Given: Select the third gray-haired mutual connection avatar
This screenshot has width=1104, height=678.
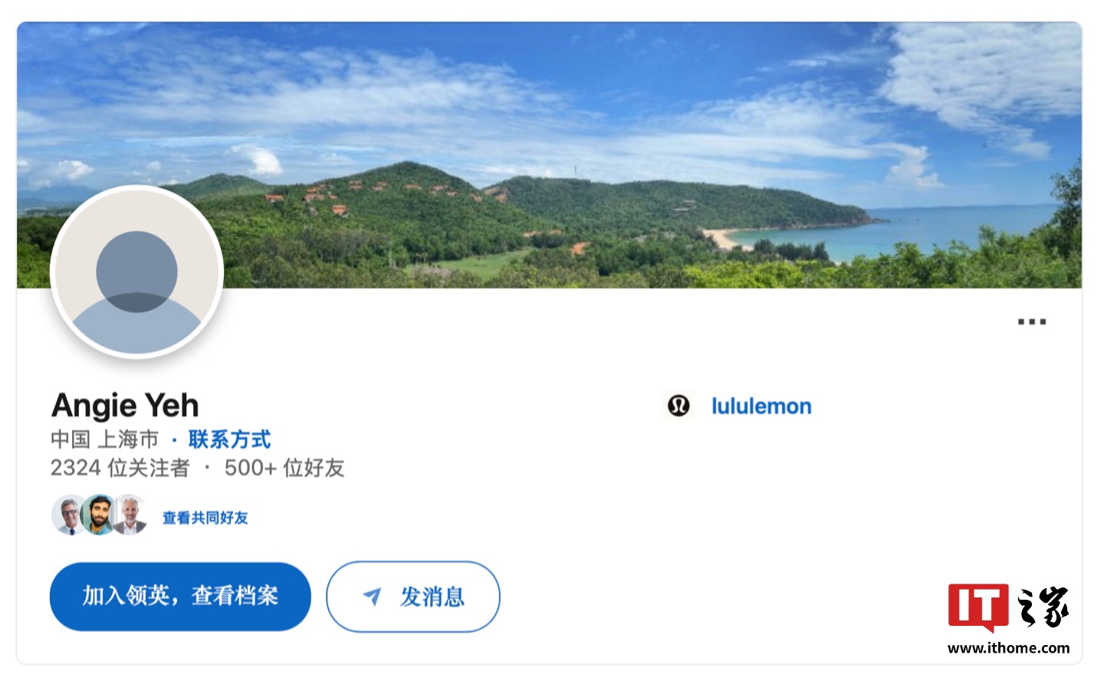Looking at the screenshot, I should [130, 515].
